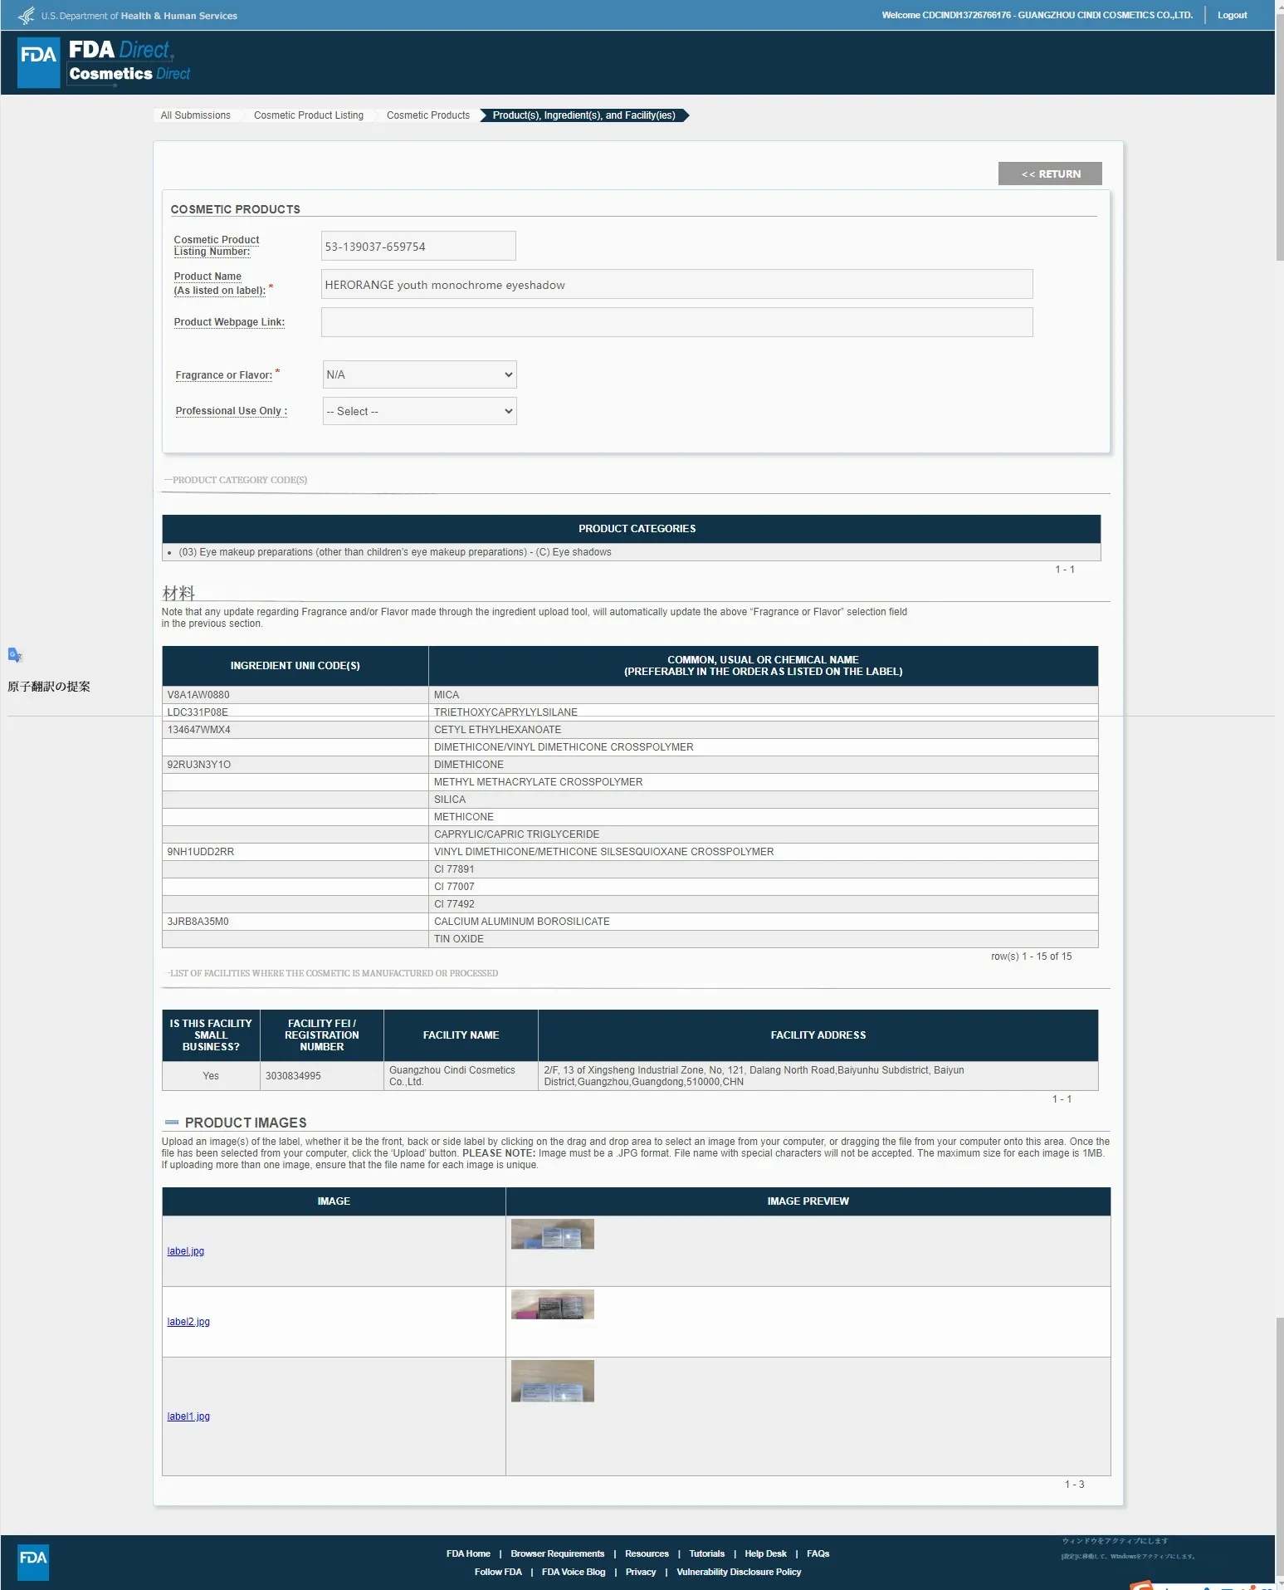Open the label.jpg file link
Screen dimensions: 1284x1590
point(185,1251)
